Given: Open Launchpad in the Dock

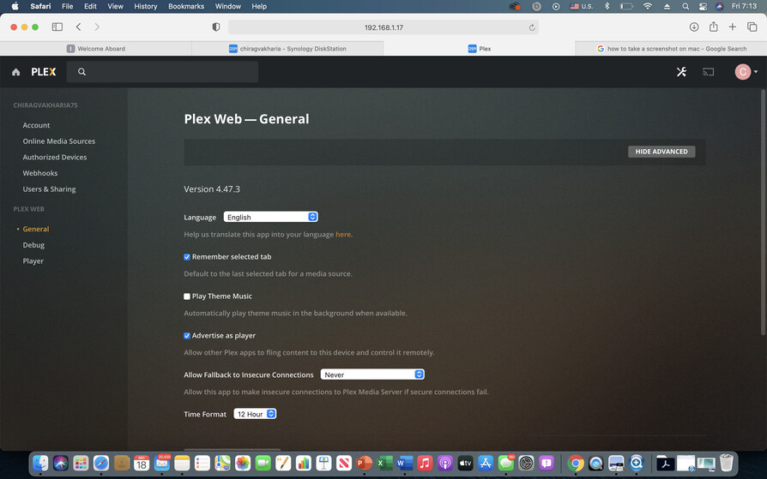Looking at the screenshot, I should tap(81, 463).
